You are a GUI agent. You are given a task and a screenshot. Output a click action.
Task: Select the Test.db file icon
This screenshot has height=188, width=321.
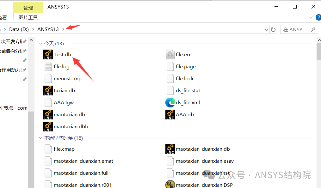point(48,54)
